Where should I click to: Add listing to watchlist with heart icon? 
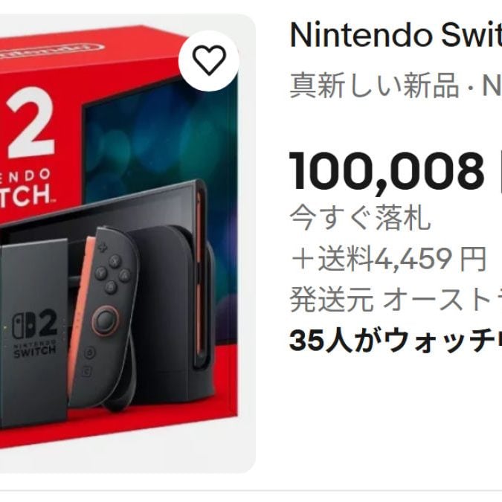209,60
